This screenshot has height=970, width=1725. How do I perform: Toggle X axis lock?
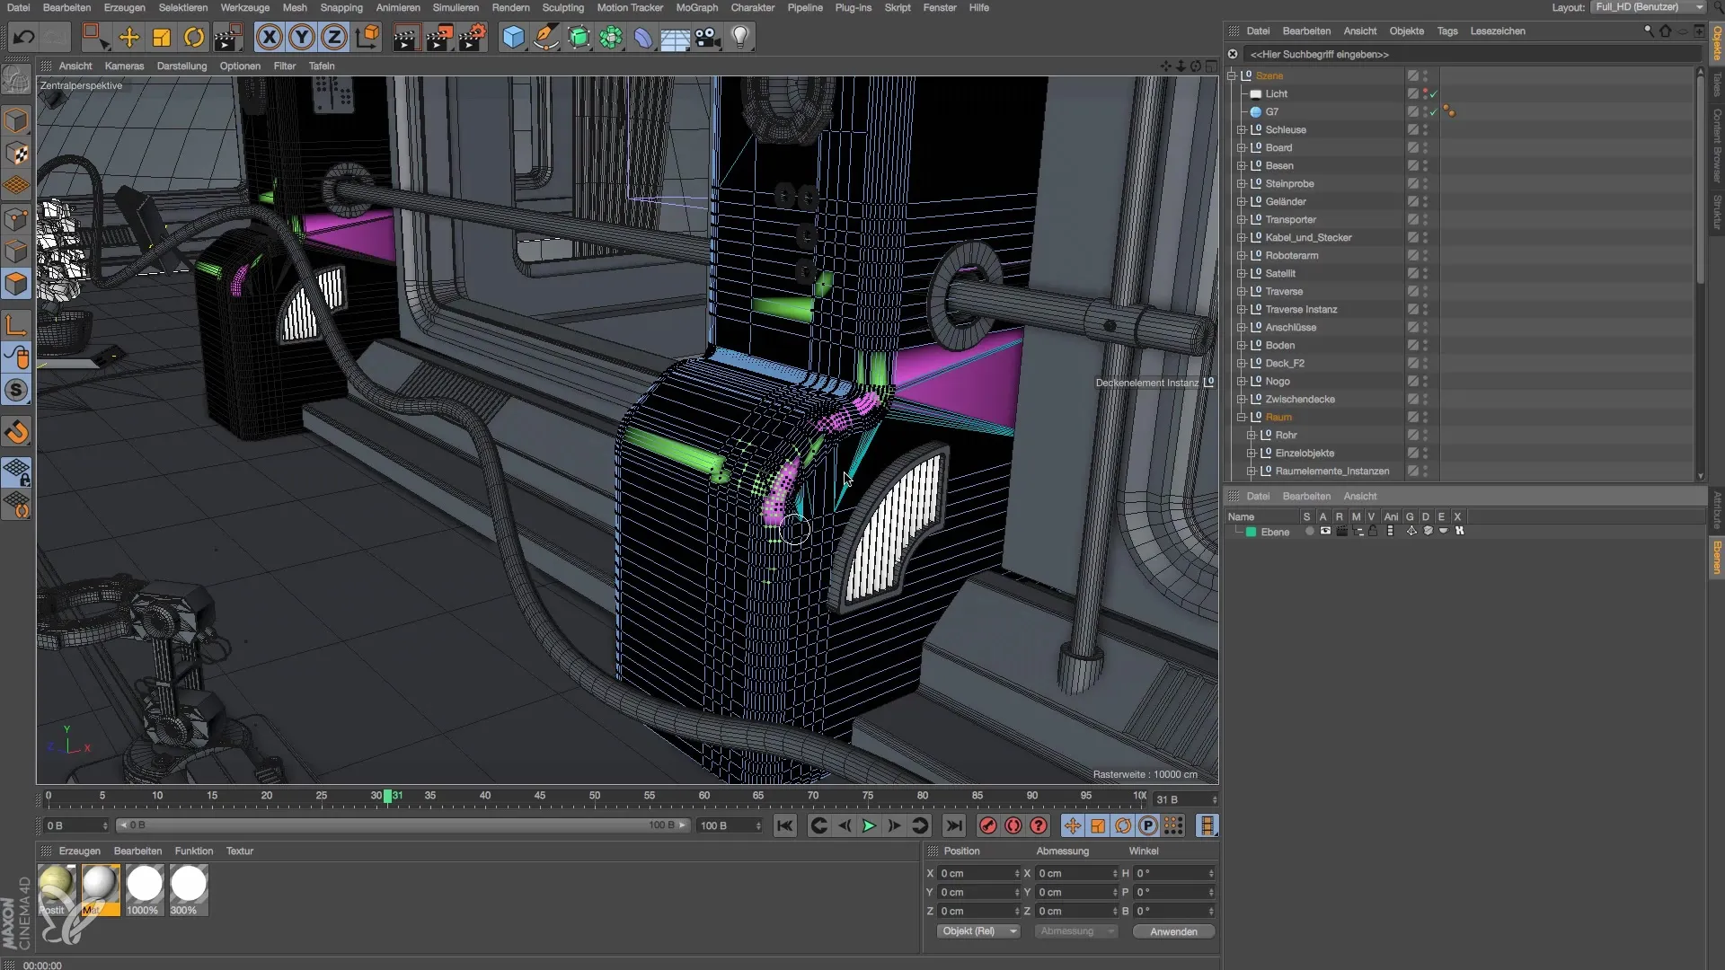[x=269, y=37]
